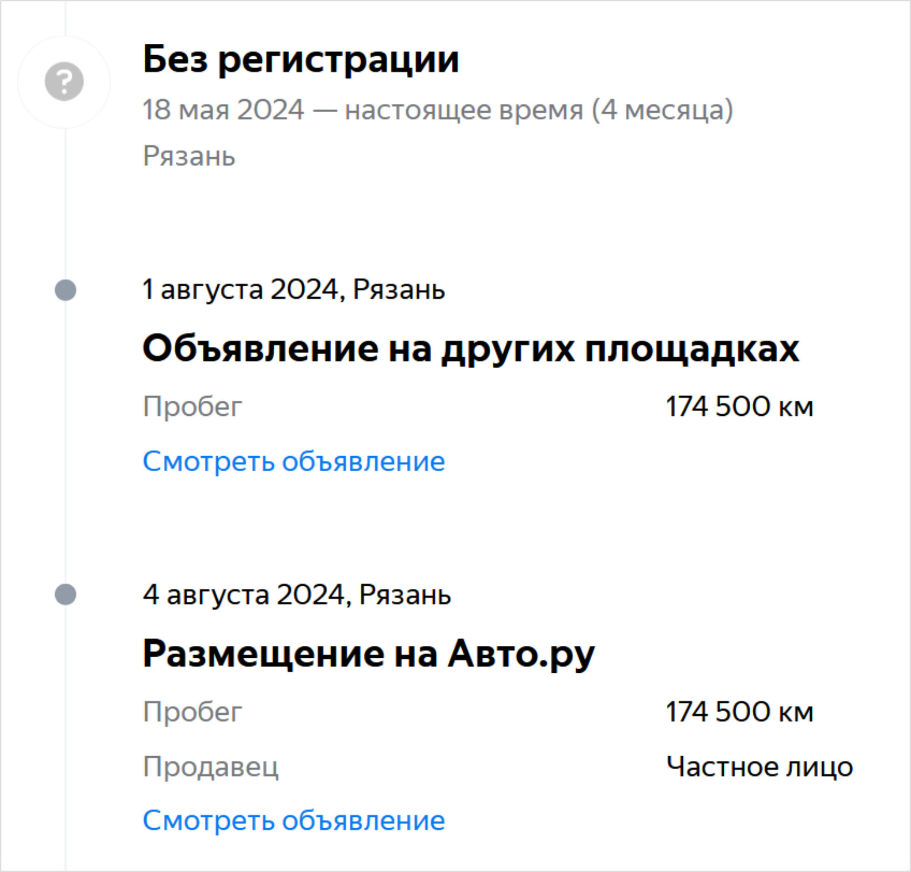Click the 18 мая 2024 ownership period text
911x872 pixels.
click(x=438, y=110)
